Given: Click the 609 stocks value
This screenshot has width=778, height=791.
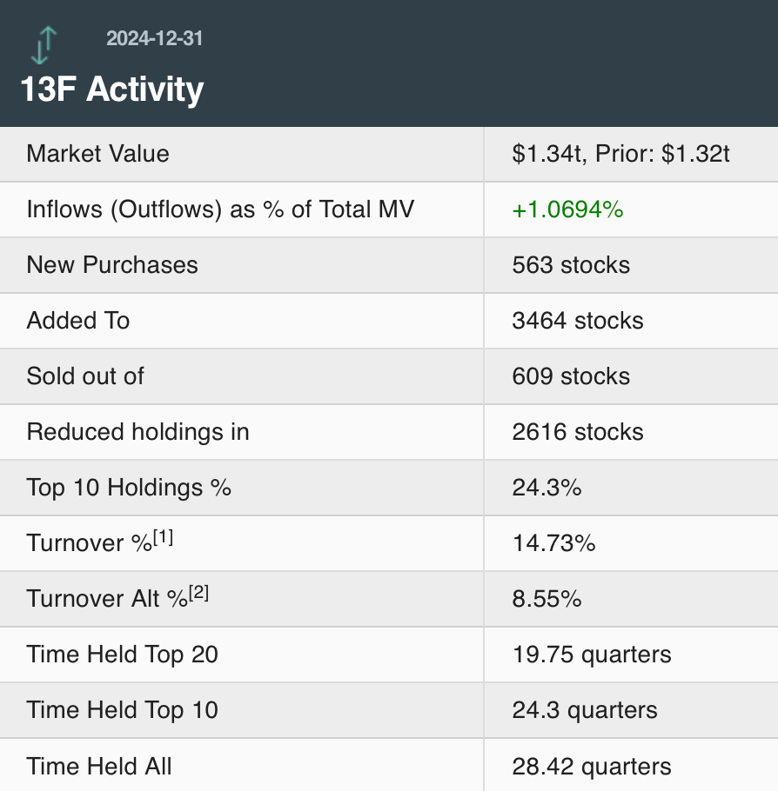Looking at the screenshot, I should click(x=571, y=376).
